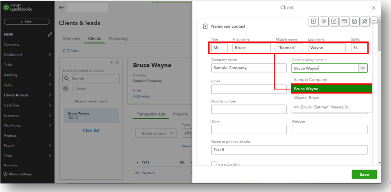This screenshot has height=192, width=391.
Task: Close the Client panel
Action: tap(374, 8)
